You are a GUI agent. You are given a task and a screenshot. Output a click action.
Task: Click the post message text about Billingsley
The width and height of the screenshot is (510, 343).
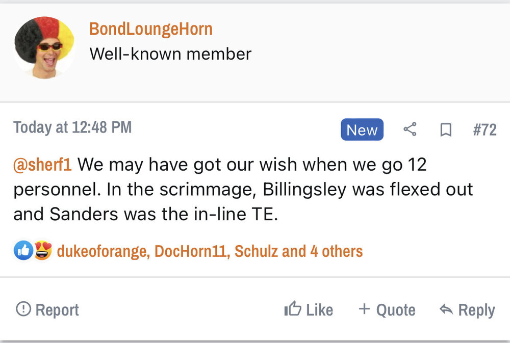pyautogui.click(x=243, y=190)
